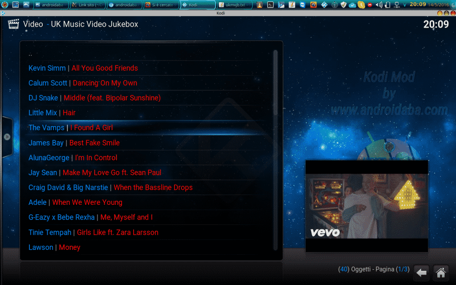The image size is (456, 285).
Task: Click the Kodi home icon
Action: (x=440, y=273)
